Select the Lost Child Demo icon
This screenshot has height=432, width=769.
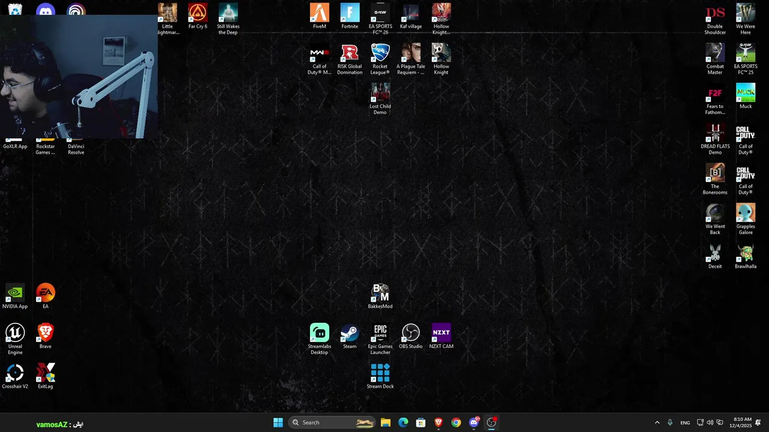tap(380, 99)
